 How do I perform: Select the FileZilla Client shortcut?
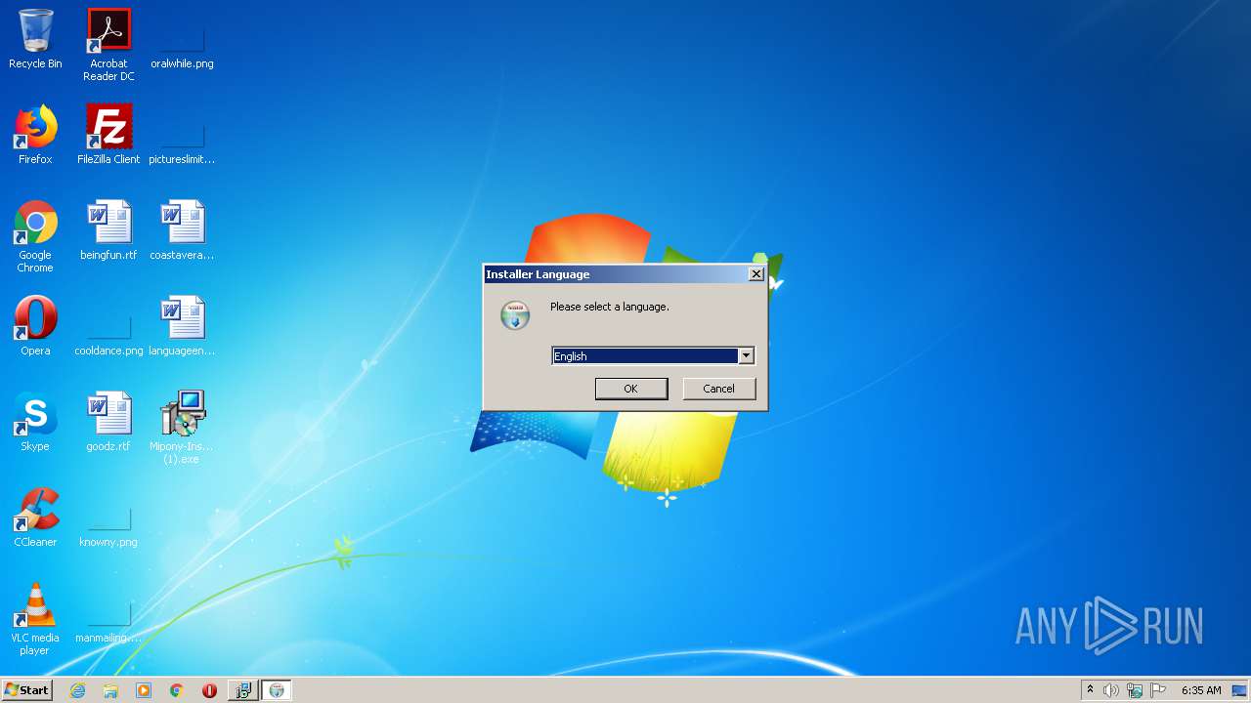(108, 135)
